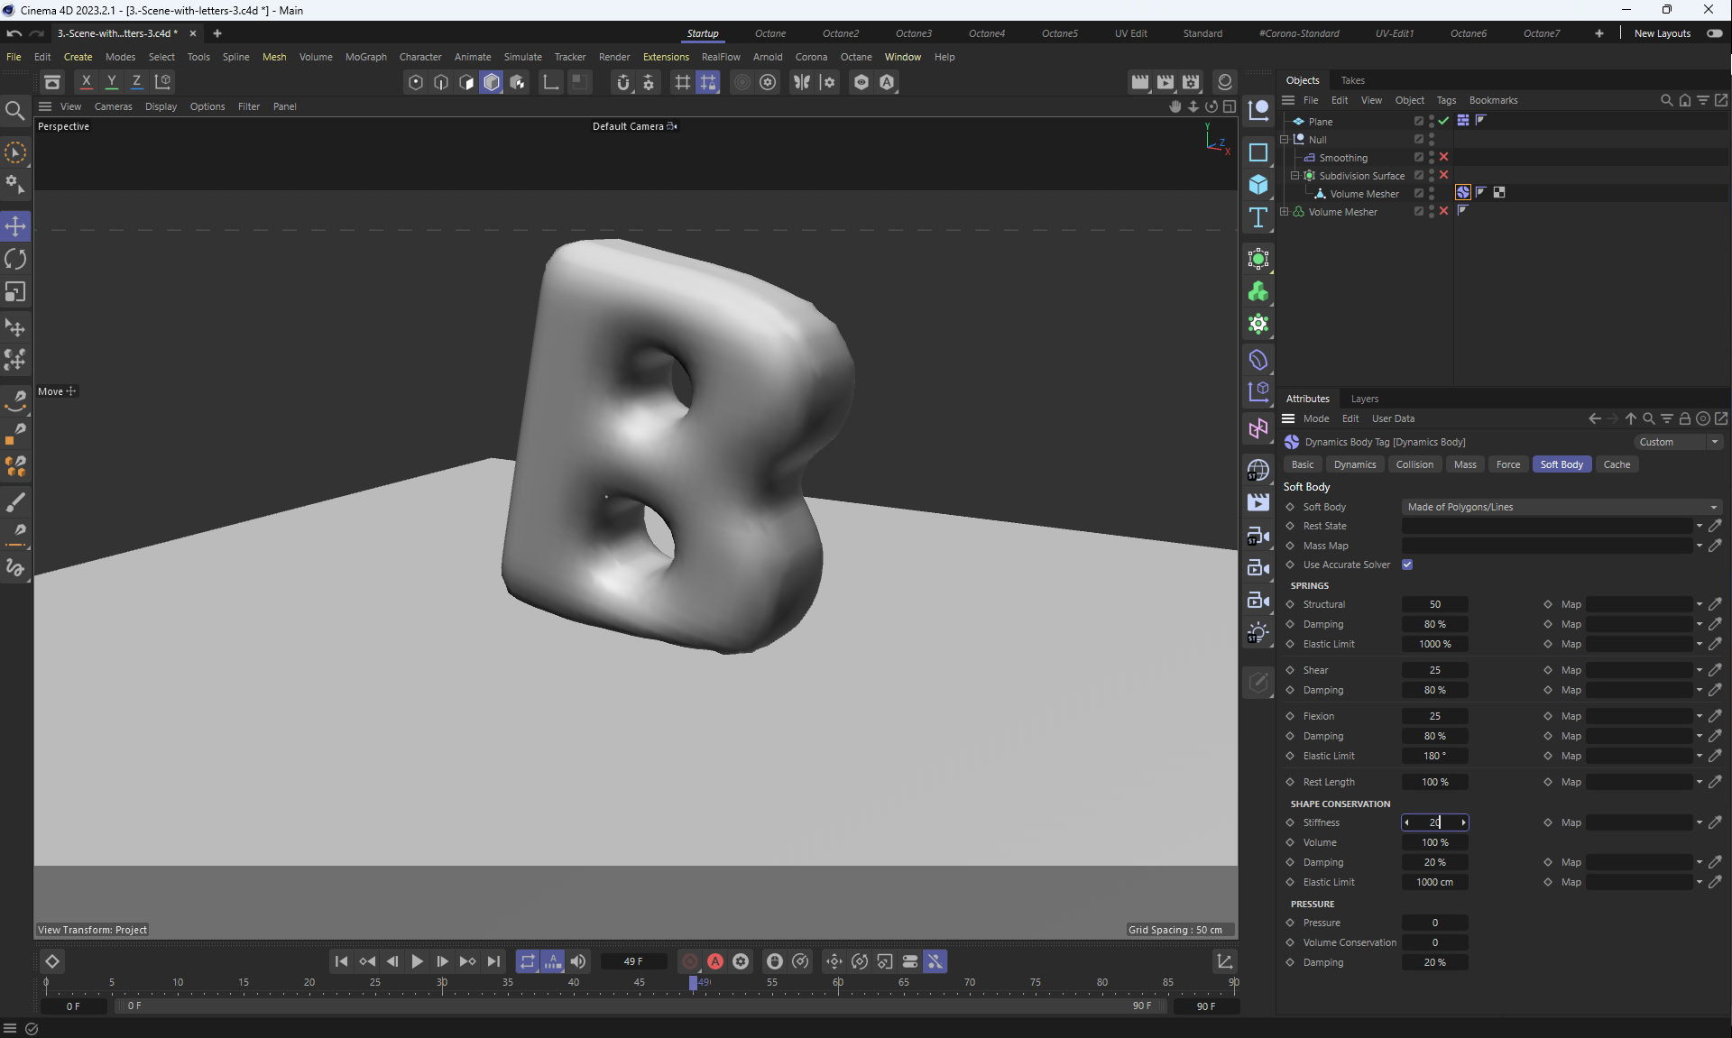Image resolution: width=1732 pixels, height=1038 pixels.
Task: Click the Cache tab button
Action: pyautogui.click(x=1616, y=464)
